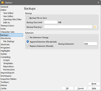This screenshot has height=91, width=101.
Task: Reset the backup options
Action: [94, 84]
